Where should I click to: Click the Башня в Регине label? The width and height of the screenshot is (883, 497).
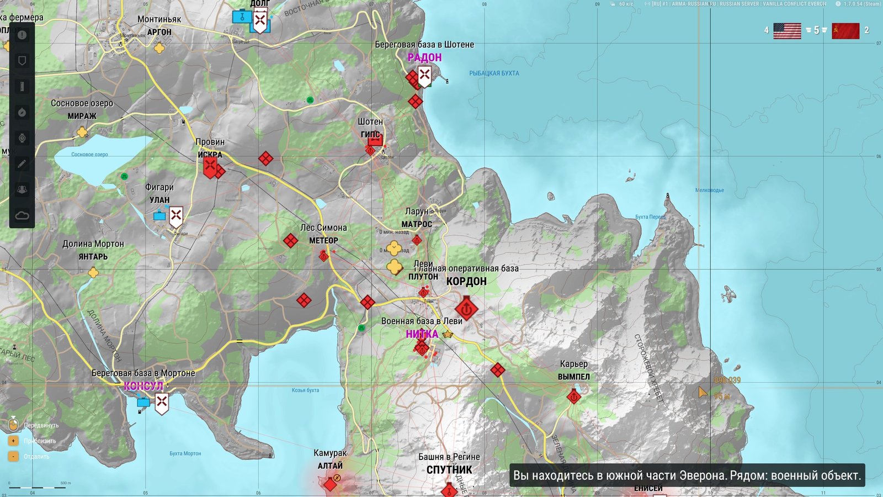pyautogui.click(x=449, y=457)
